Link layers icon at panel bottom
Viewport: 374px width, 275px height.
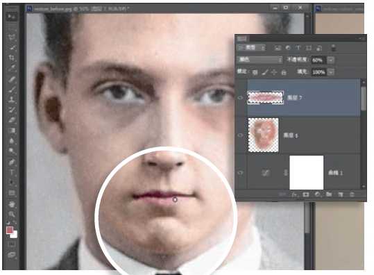tap(282, 194)
